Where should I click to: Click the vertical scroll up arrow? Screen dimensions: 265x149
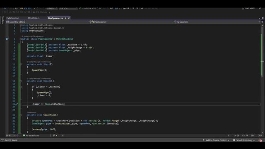pos(262,25)
